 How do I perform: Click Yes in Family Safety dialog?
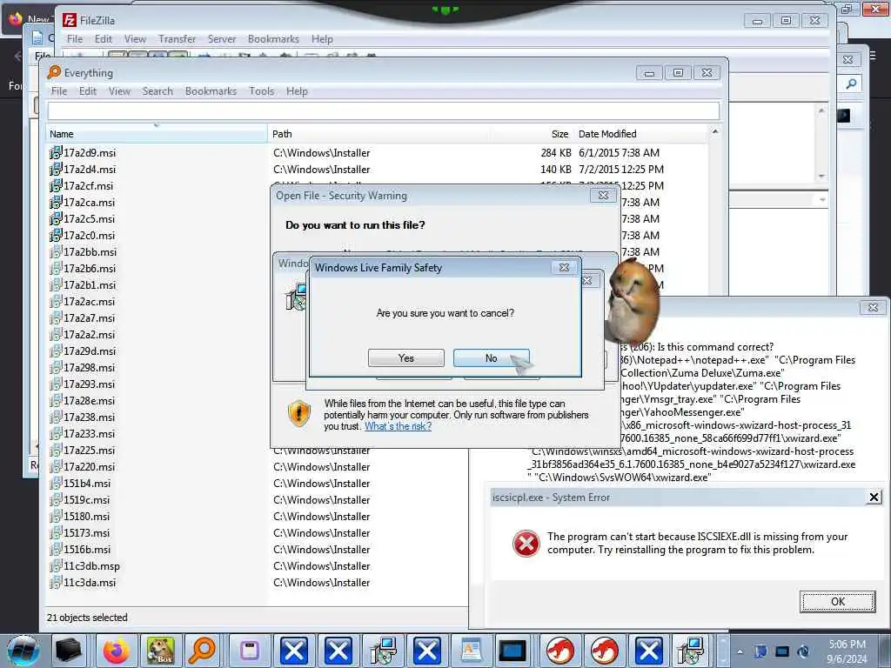[406, 357]
